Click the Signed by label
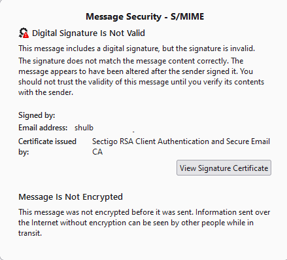This screenshot has width=287, height=260. point(37,115)
